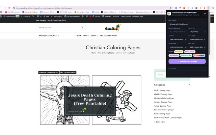Click Customize in WordPress admin bar
The height and width of the screenshot is (135, 216).
click(x=25, y=16)
